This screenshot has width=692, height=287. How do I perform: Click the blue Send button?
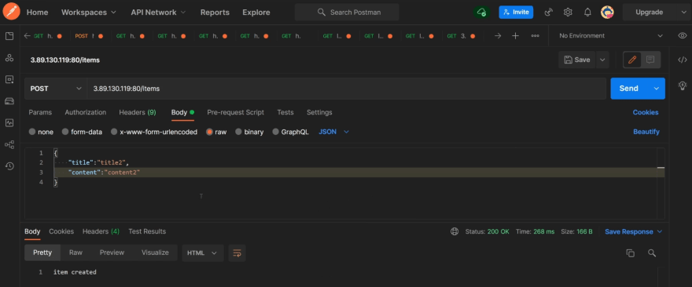tap(629, 89)
